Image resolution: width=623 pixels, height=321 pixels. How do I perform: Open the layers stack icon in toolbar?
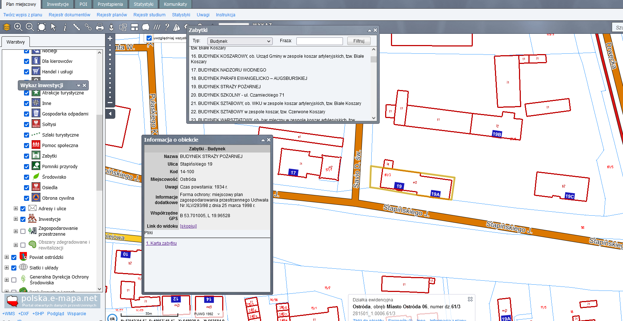7,27
